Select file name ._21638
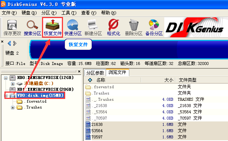This screenshot has height=141, width=228. [x=99, y=106]
